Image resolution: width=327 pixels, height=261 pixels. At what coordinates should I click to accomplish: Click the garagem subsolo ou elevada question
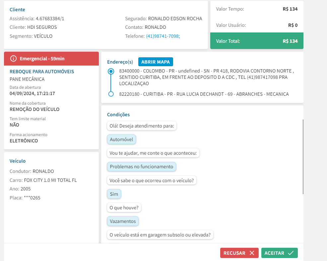pyautogui.click(x=160, y=235)
